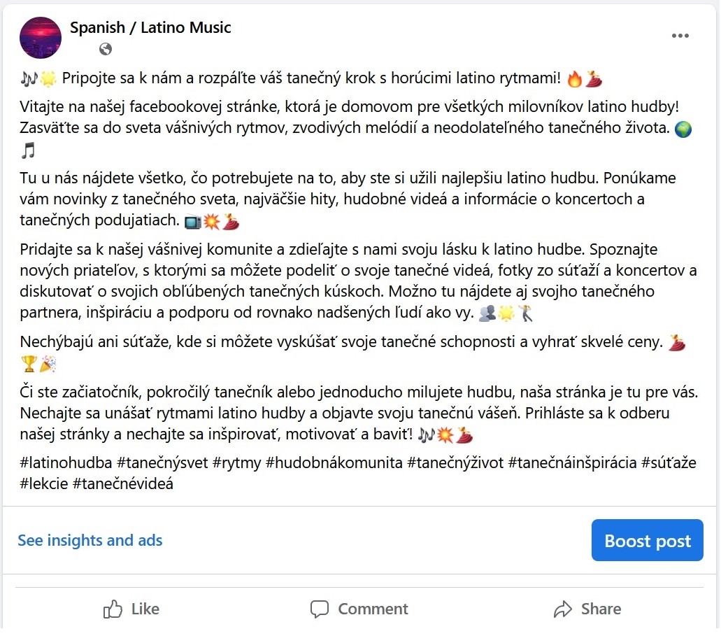The image size is (721, 643).
Task: Open the Spanish / Latino Music profile picture
Action: [x=41, y=38]
